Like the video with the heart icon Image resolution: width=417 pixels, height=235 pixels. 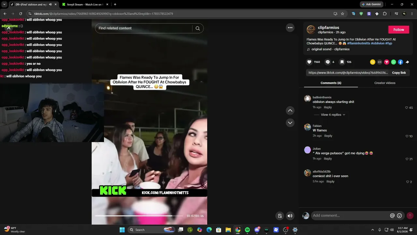pyautogui.click(x=309, y=62)
